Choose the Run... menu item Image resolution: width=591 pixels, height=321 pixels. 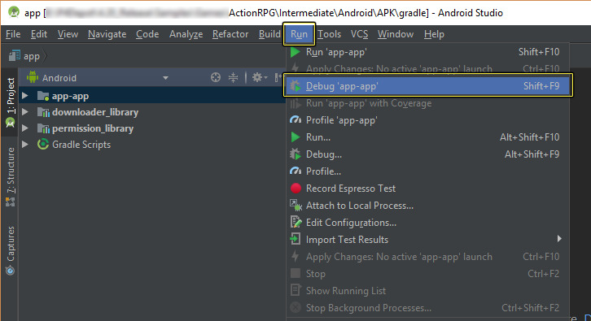coord(427,137)
